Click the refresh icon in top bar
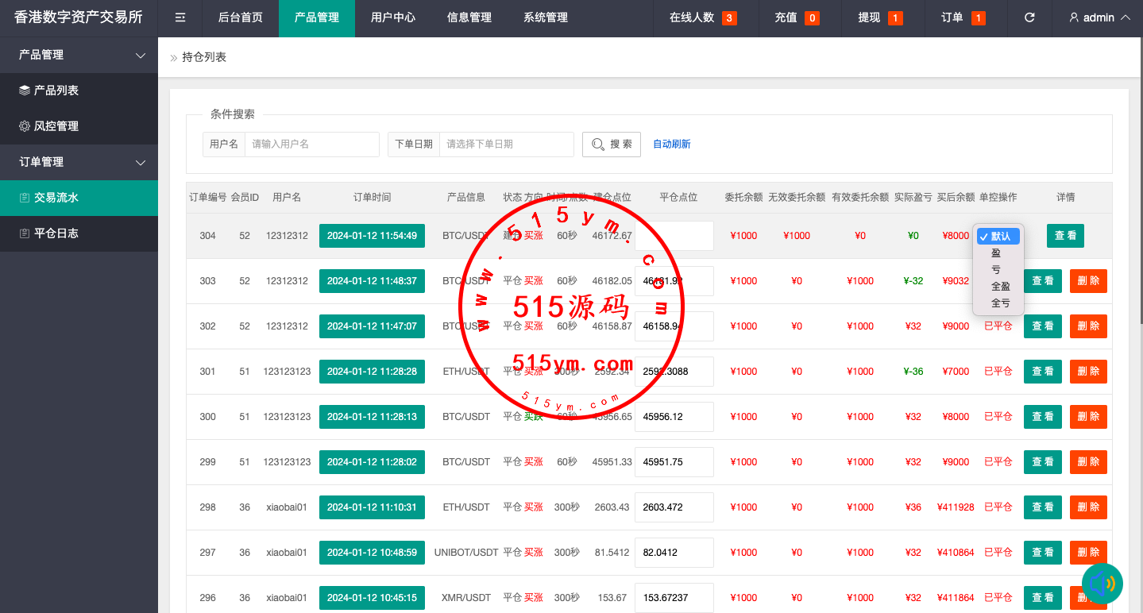Screen dimensions: 1143x613 click(1029, 17)
